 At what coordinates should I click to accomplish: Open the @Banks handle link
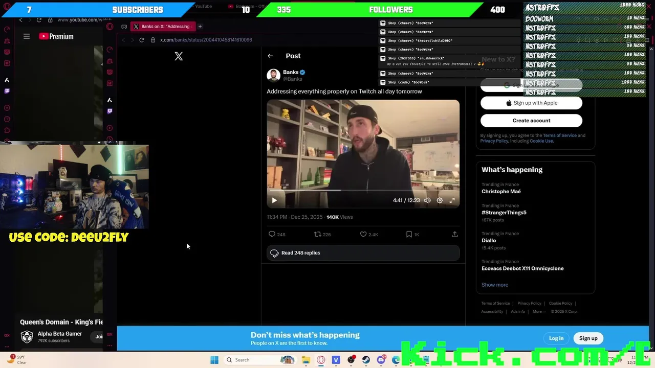[x=293, y=79]
